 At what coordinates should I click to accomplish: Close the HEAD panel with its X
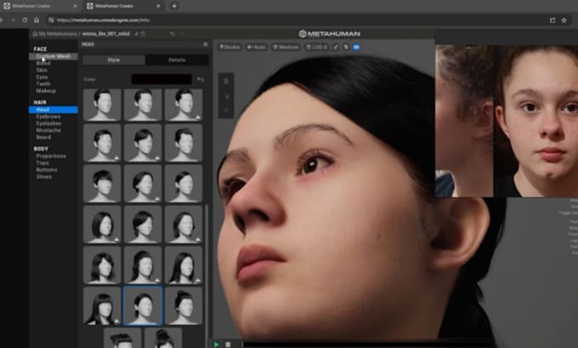206,44
